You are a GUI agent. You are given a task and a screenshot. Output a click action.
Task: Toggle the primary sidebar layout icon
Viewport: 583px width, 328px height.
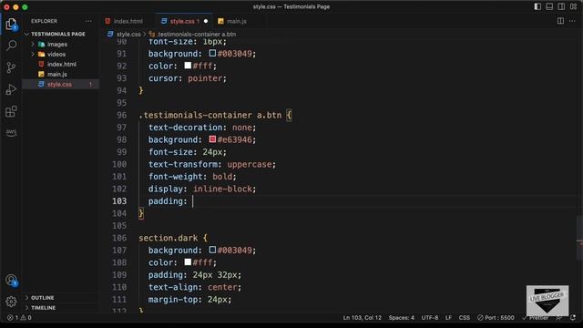pyautogui.click(x=537, y=6)
